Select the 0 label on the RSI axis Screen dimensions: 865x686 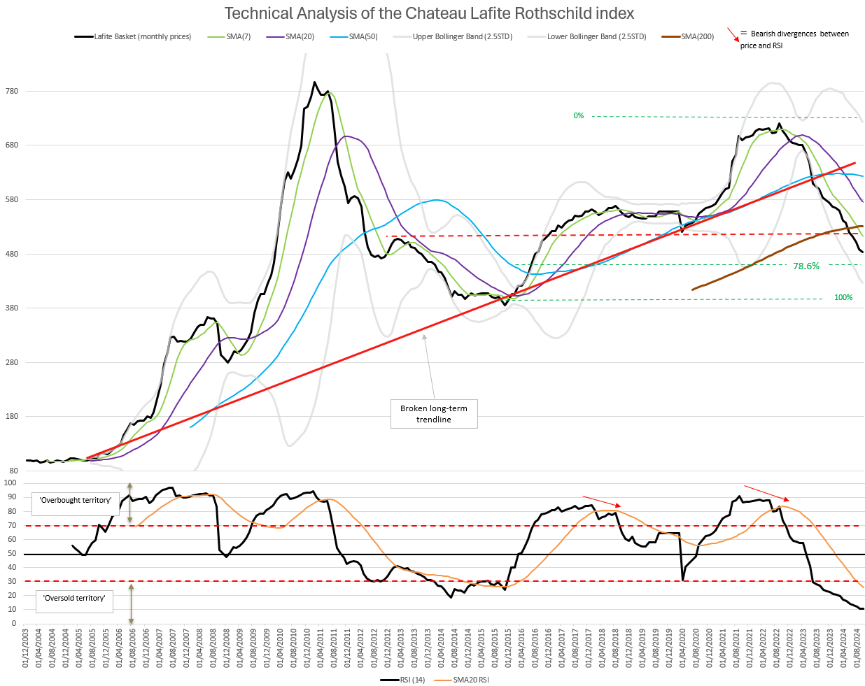coord(14,623)
